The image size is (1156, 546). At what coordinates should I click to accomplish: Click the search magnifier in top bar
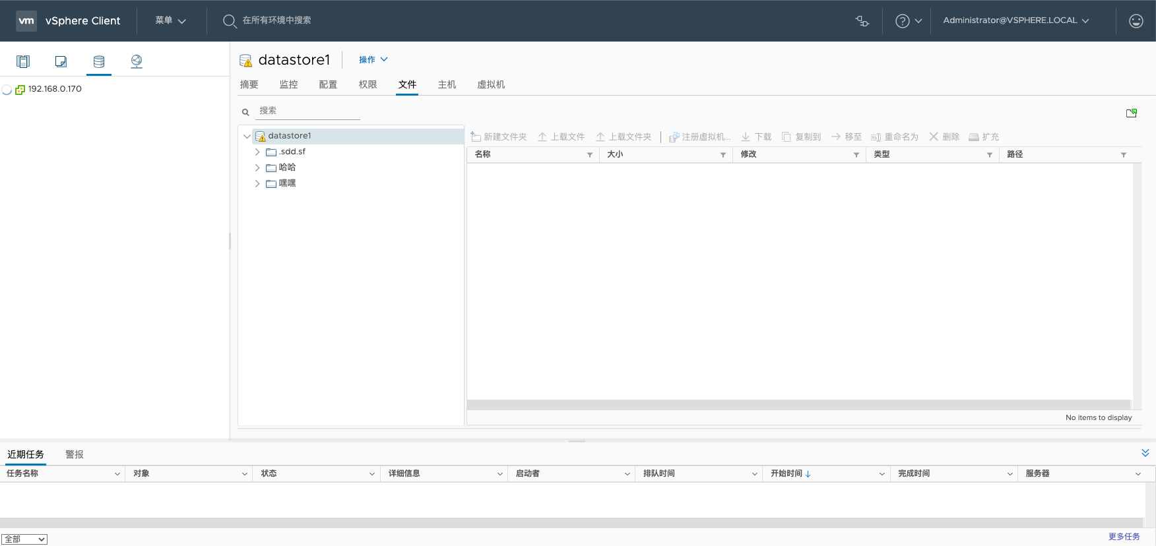click(x=230, y=21)
